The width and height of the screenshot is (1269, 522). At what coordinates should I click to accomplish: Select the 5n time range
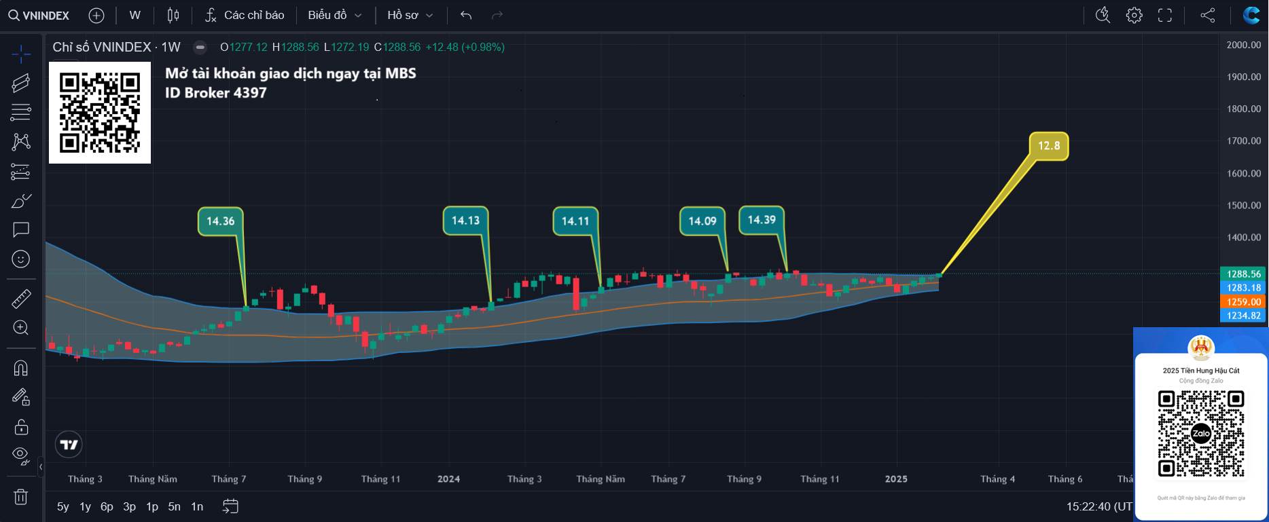tap(175, 506)
